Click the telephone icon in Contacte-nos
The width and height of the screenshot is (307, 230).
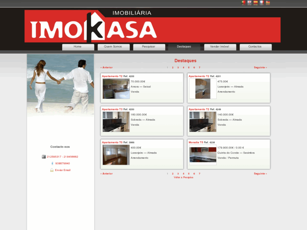pyautogui.click(x=43, y=157)
